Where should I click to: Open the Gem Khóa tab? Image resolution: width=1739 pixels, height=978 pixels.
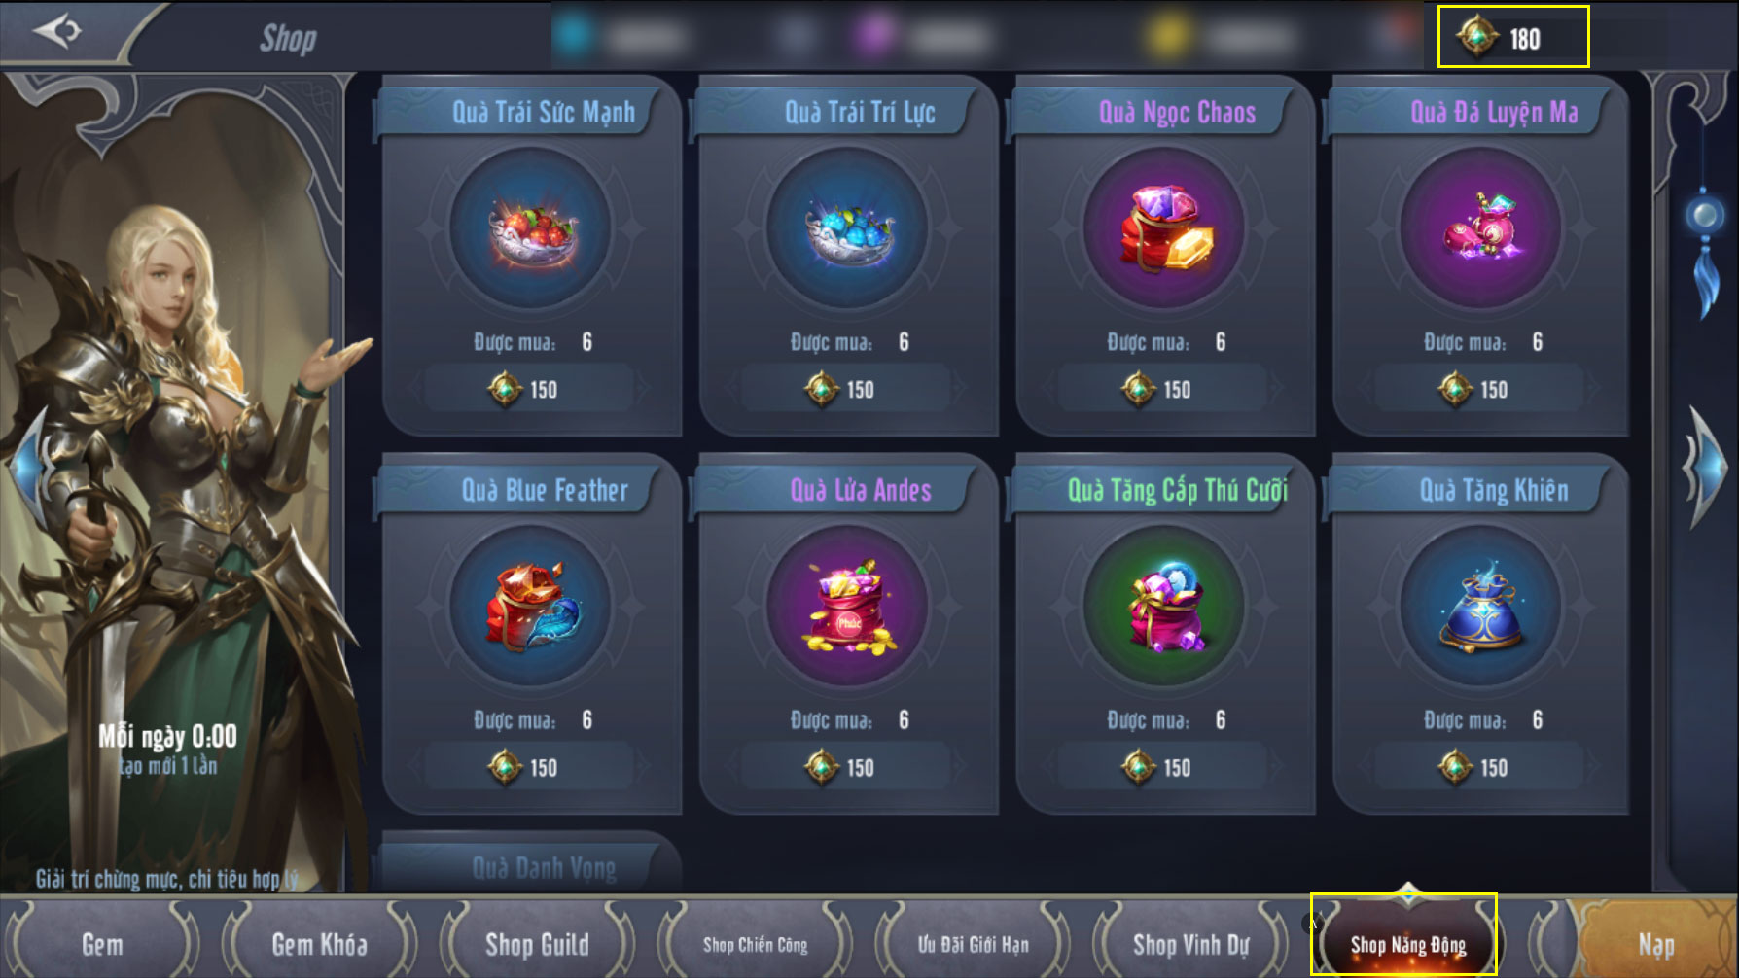click(319, 943)
